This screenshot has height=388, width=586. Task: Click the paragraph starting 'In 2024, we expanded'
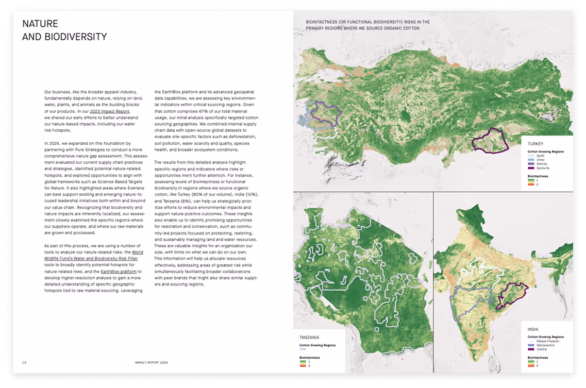pyautogui.click(x=96, y=188)
